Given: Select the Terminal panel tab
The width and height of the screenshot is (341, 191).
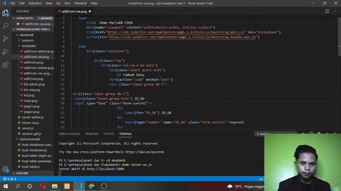Looking at the screenshot, I should click(x=126, y=134).
